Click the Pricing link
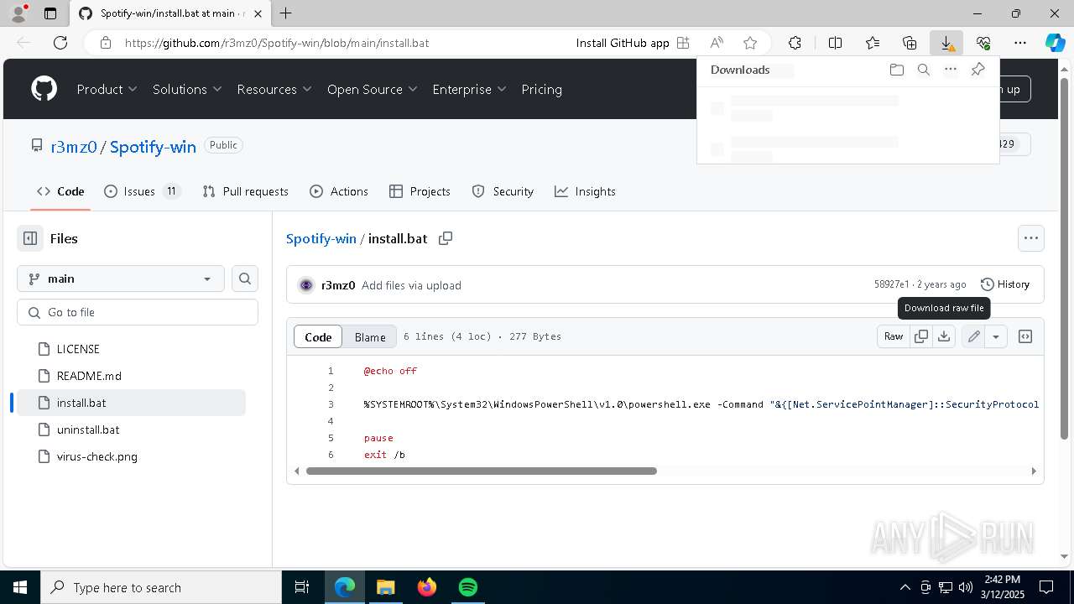The image size is (1074, 604). coord(541,89)
